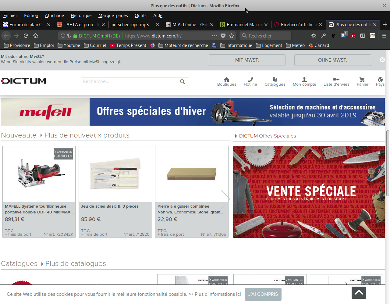Switch to MIA: Lénine tab

[190, 25]
